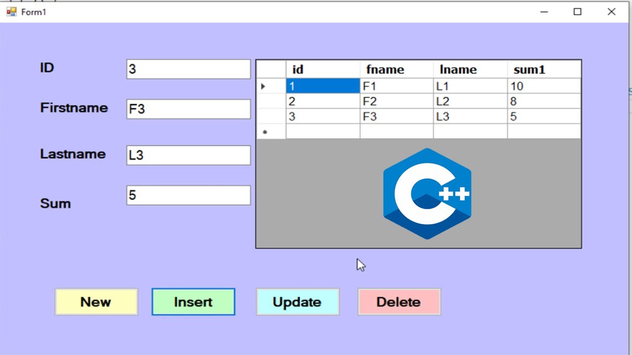This screenshot has height=355, width=632.
Task: Click the empty id cell in new row
Action: pyautogui.click(x=323, y=132)
